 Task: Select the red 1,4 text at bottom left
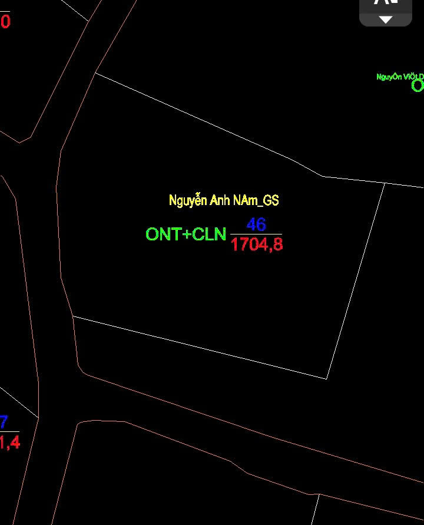9,442
